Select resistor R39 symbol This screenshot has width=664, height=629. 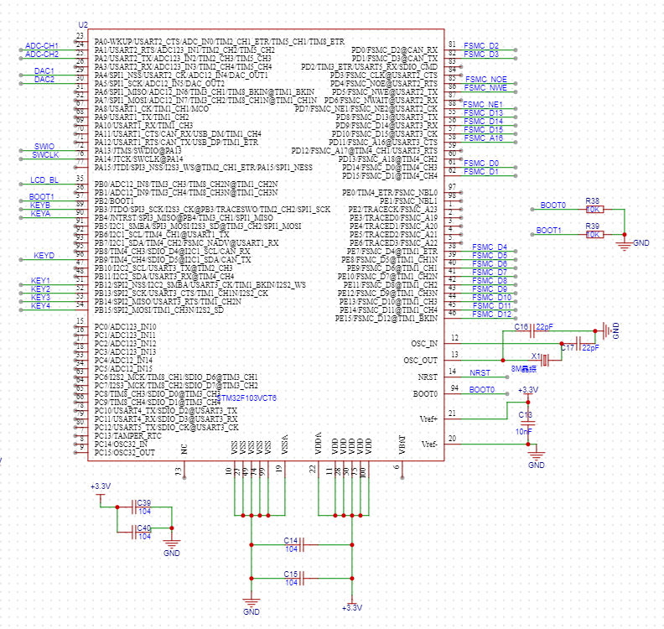[594, 234]
